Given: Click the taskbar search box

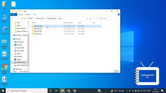Looking at the screenshot, I should click(x=27, y=91).
